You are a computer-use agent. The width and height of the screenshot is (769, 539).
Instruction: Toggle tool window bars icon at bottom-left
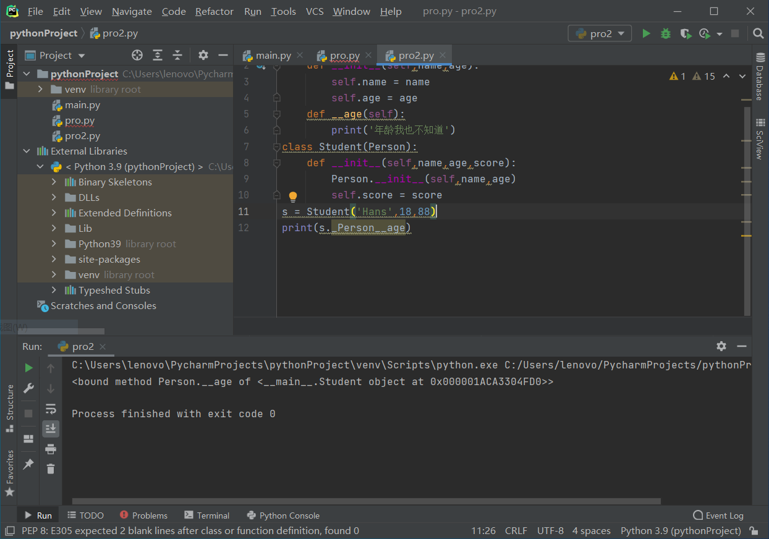coord(9,530)
